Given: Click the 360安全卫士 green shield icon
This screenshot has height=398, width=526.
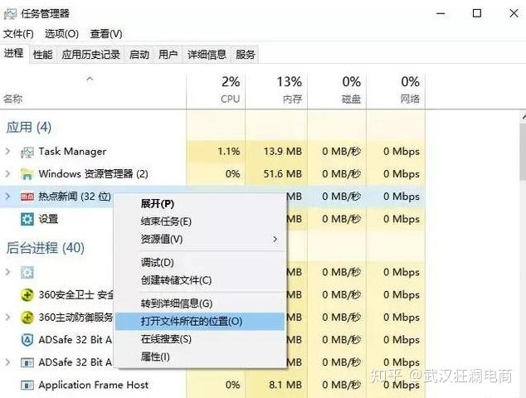Looking at the screenshot, I should click(x=27, y=295).
